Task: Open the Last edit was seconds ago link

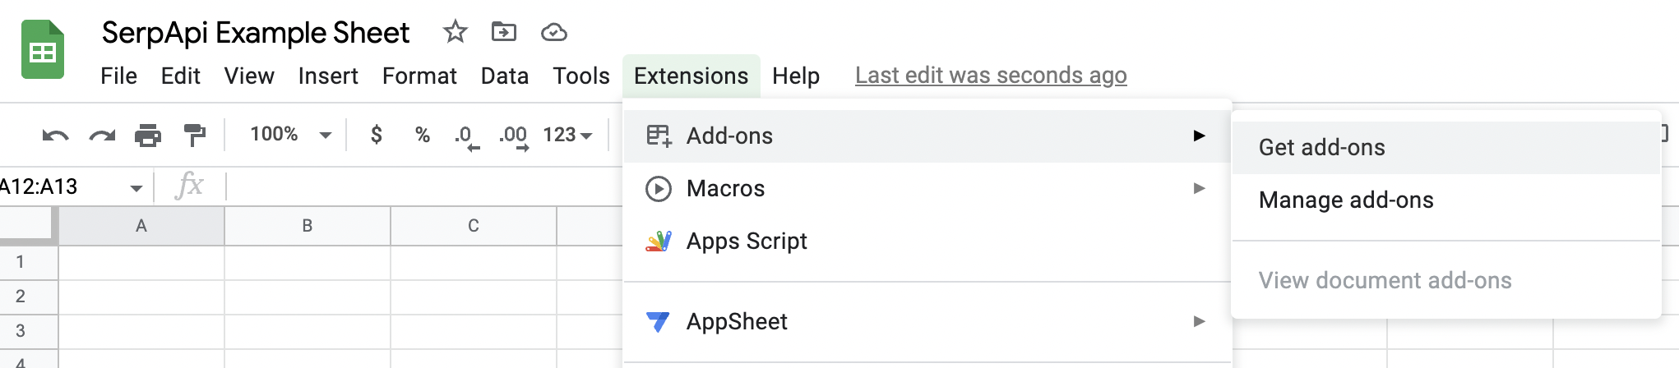Action: [x=991, y=76]
